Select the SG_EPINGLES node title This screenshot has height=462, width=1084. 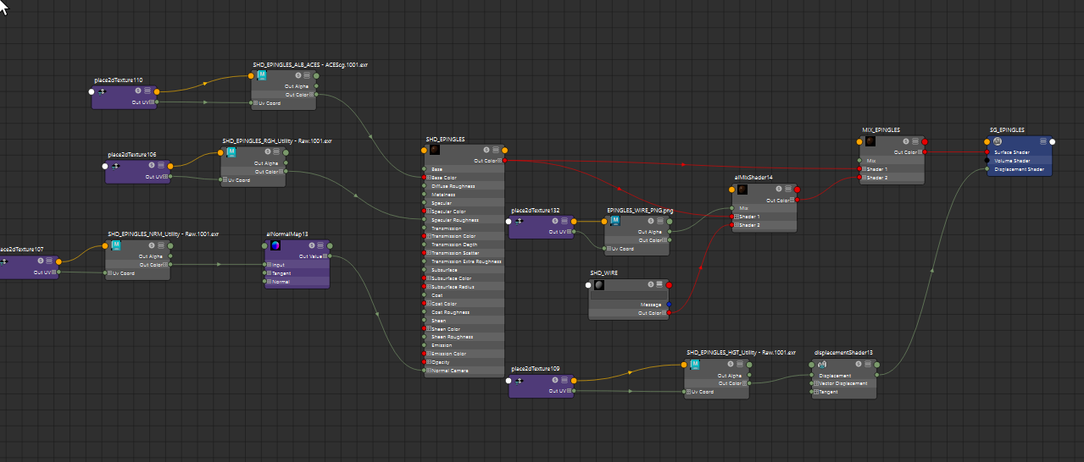(x=1007, y=129)
